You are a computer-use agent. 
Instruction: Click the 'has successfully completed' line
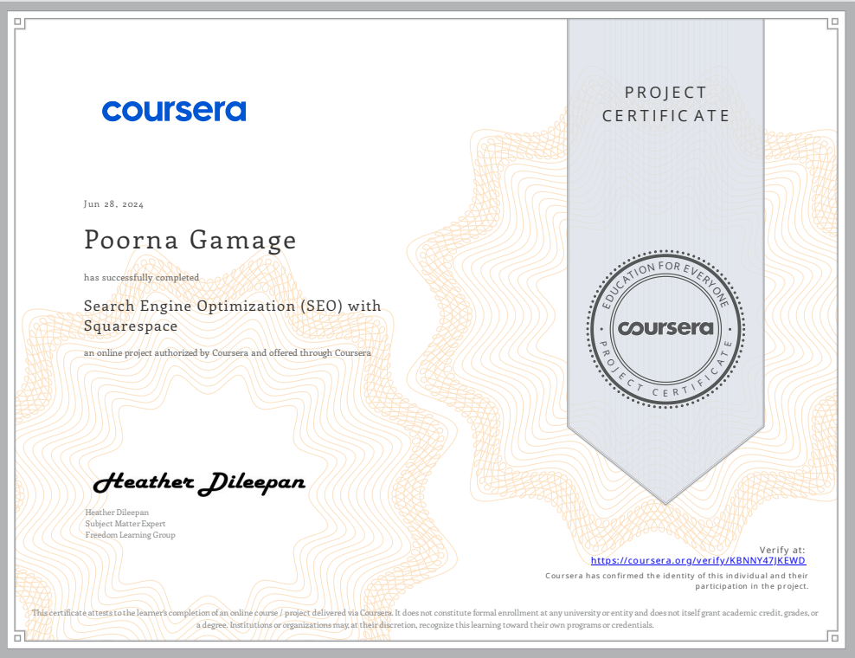141,277
